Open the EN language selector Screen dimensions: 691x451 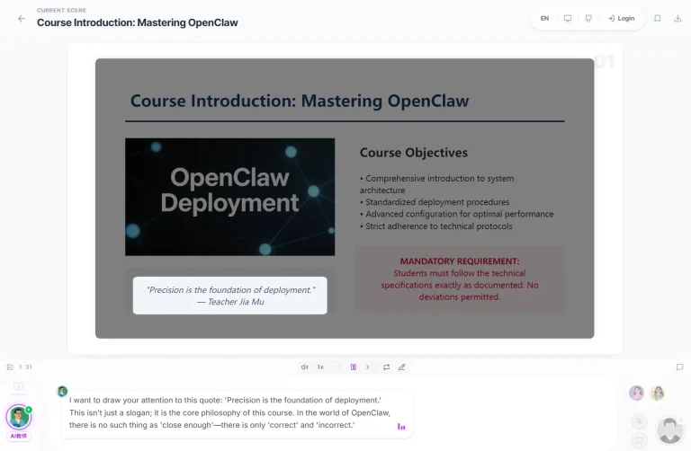click(544, 18)
